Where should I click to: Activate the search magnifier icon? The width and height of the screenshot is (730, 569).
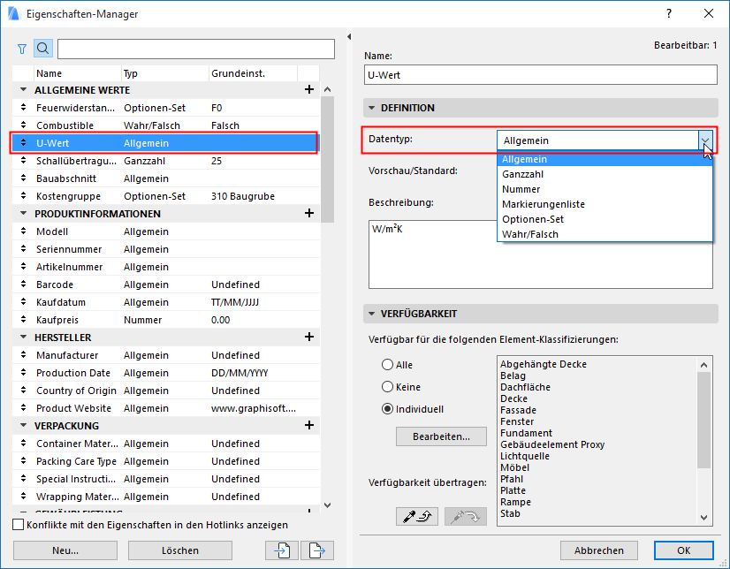(x=42, y=49)
